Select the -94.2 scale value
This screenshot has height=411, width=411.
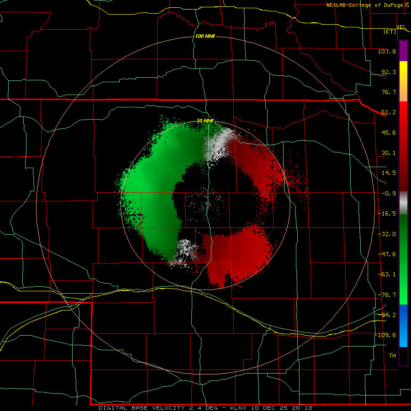(x=387, y=315)
